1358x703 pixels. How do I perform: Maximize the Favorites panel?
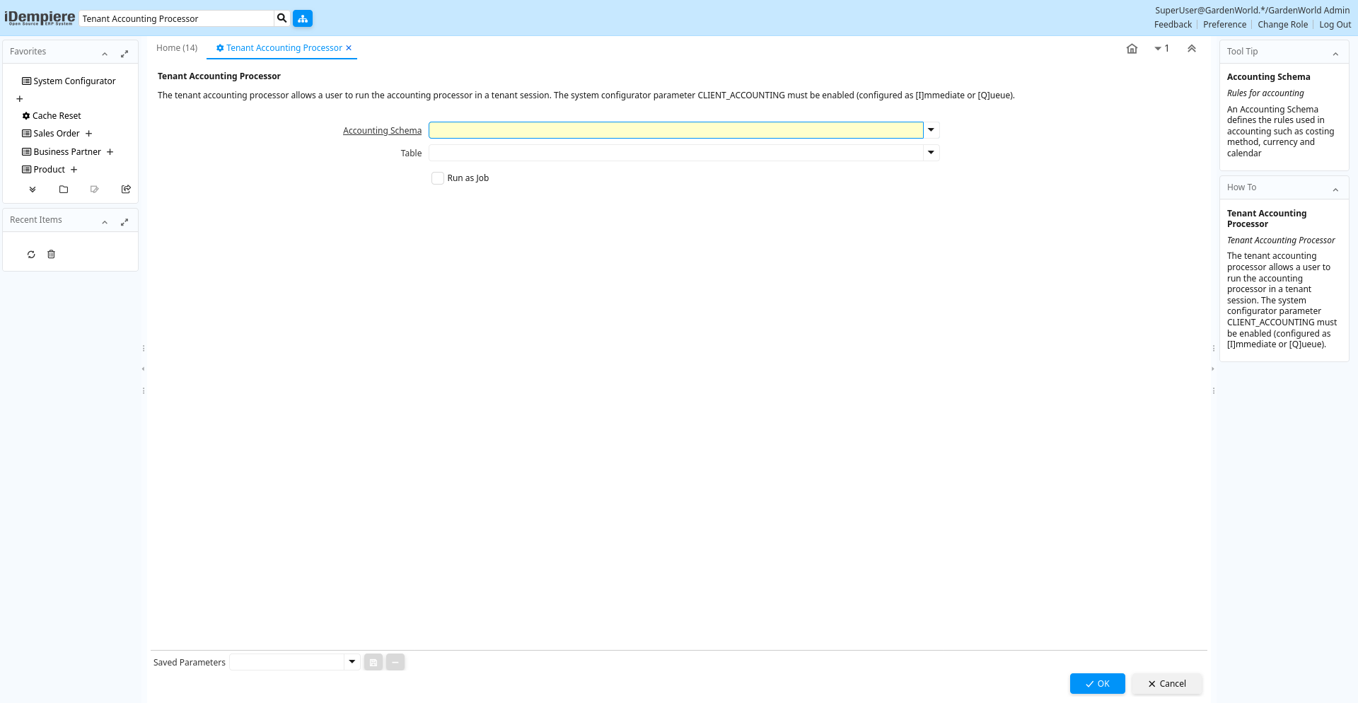pyautogui.click(x=124, y=53)
